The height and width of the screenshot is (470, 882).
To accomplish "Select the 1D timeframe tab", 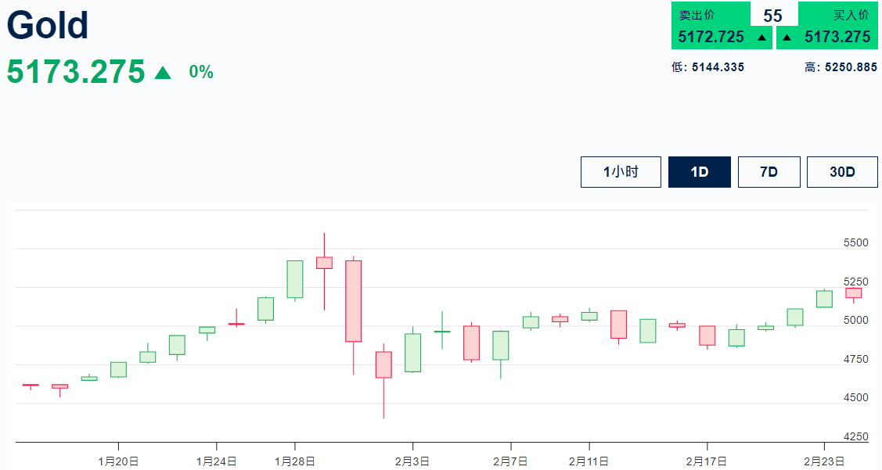I will pyautogui.click(x=699, y=172).
